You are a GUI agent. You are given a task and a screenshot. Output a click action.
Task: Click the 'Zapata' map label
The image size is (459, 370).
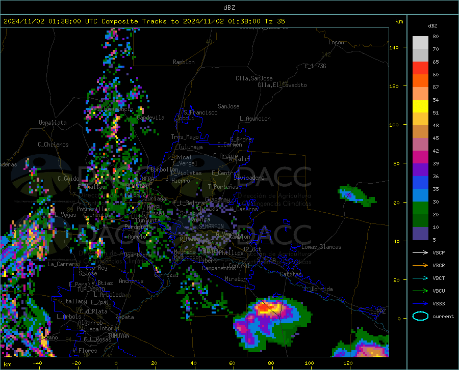[x=125, y=317]
